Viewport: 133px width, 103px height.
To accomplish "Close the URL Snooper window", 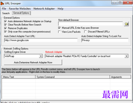I will point(128,3).
